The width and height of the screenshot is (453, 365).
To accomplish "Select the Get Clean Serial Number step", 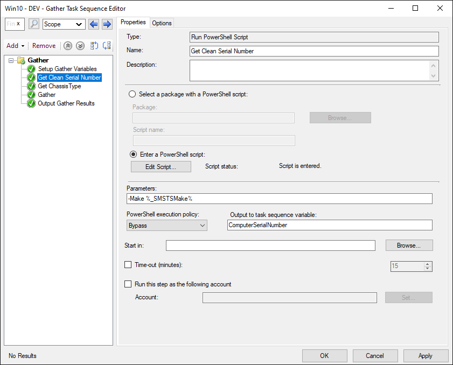I will pos(69,78).
